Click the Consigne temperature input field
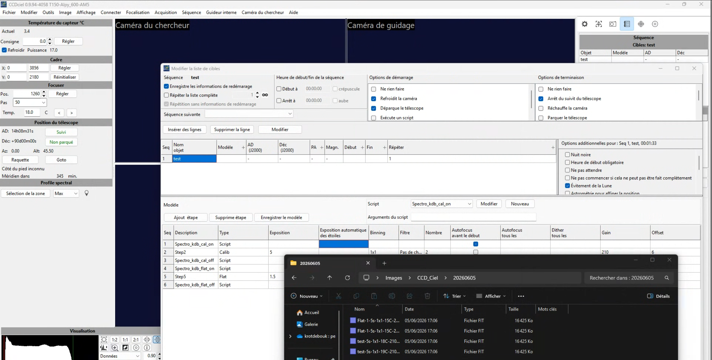Screen dimensions: 712x360 pyautogui.click(x=35, y=41)
